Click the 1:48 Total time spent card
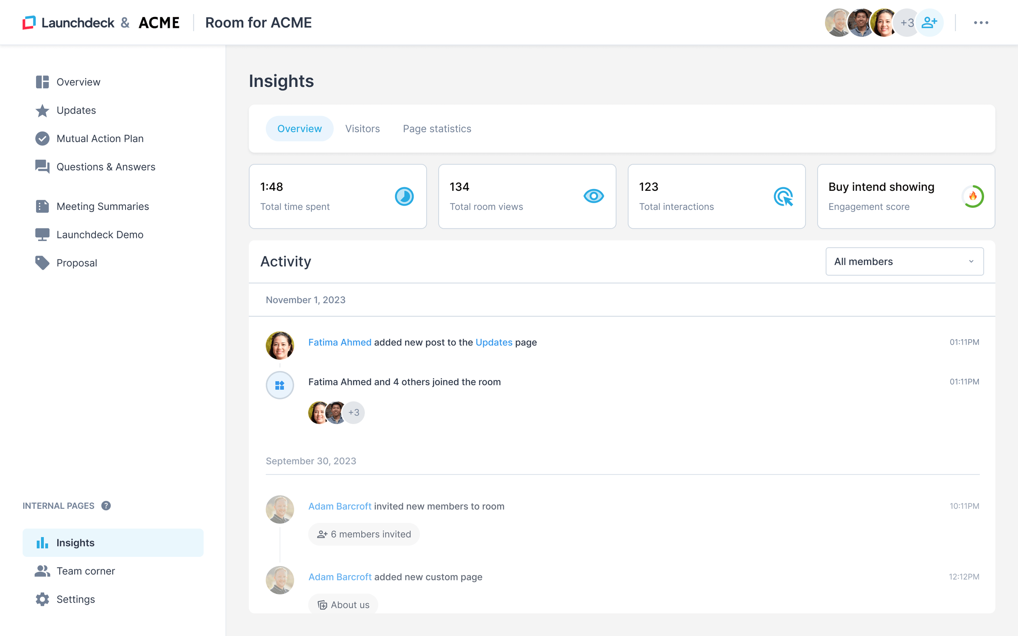Viewport: 1018px width, 636px height. tap(338, 196)
